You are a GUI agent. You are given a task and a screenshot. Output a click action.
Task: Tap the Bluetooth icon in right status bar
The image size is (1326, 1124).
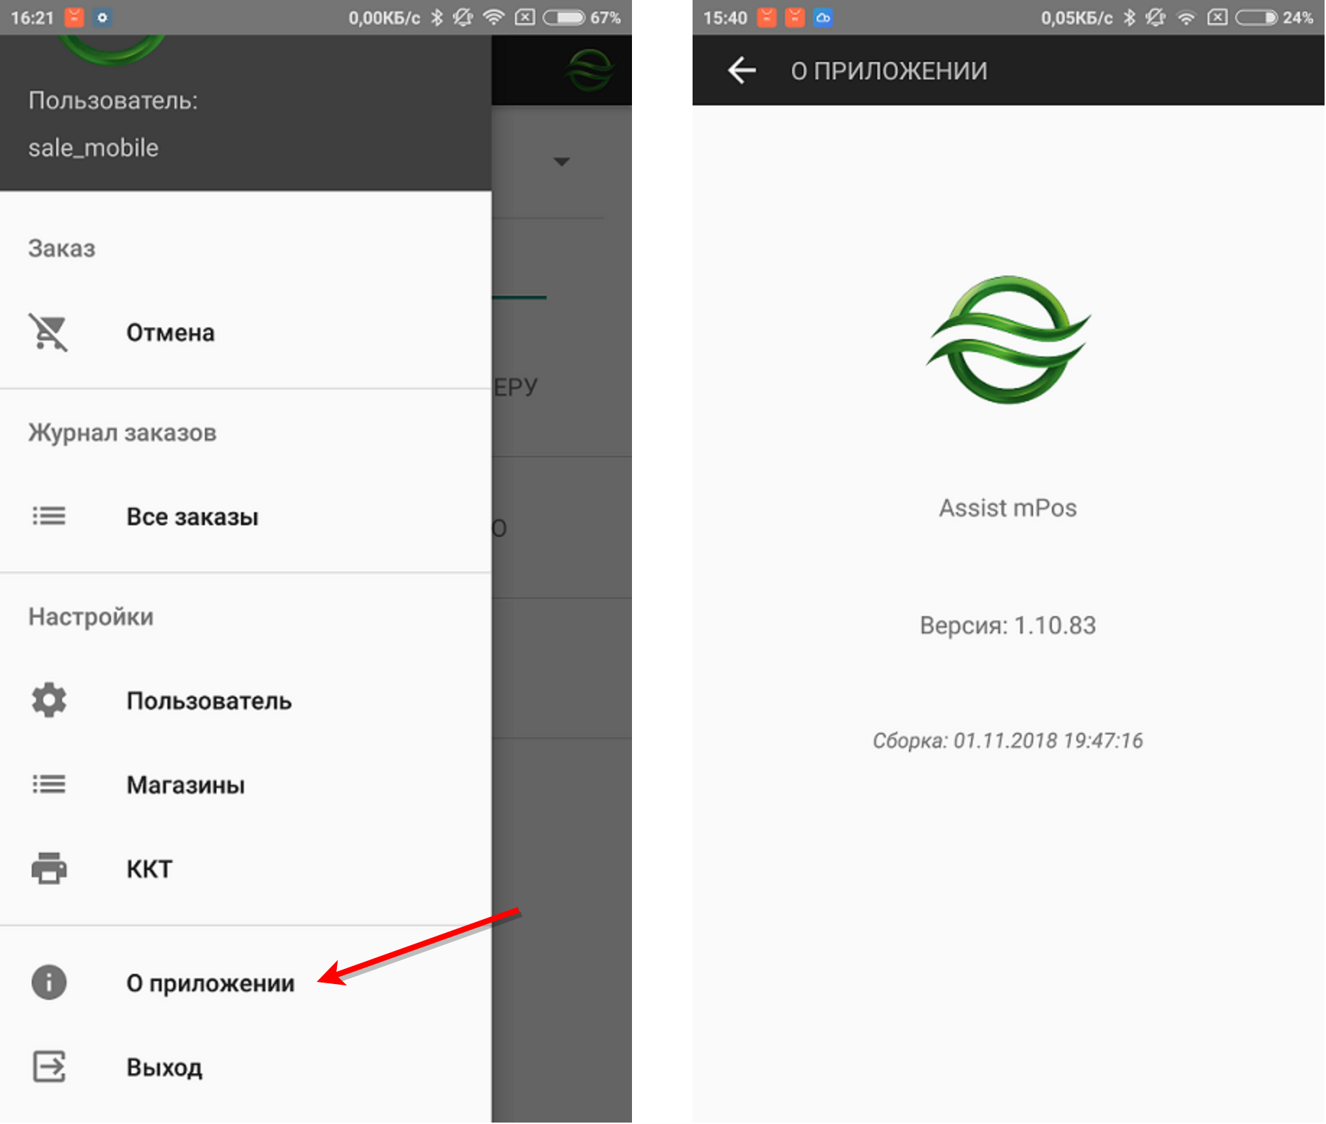click(x=1129, y=18)
